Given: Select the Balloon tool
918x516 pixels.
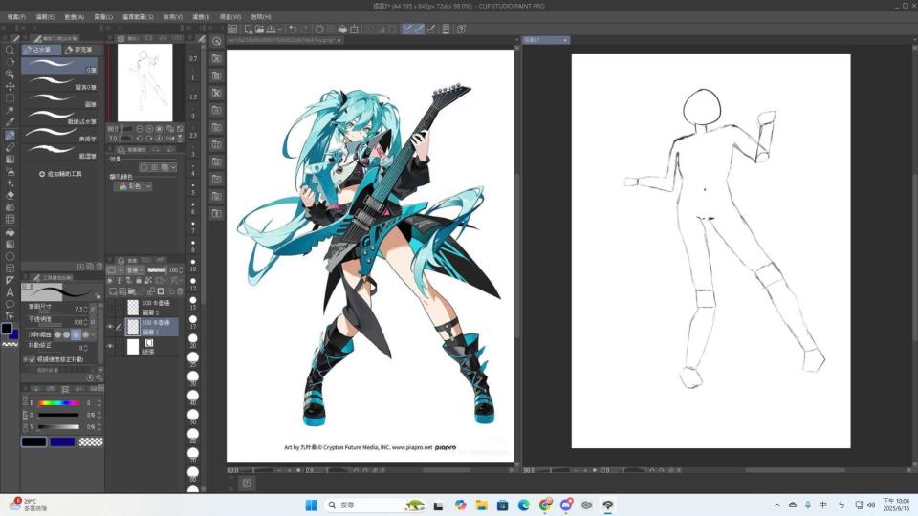Looking at the screenshot, I should 10,304.
